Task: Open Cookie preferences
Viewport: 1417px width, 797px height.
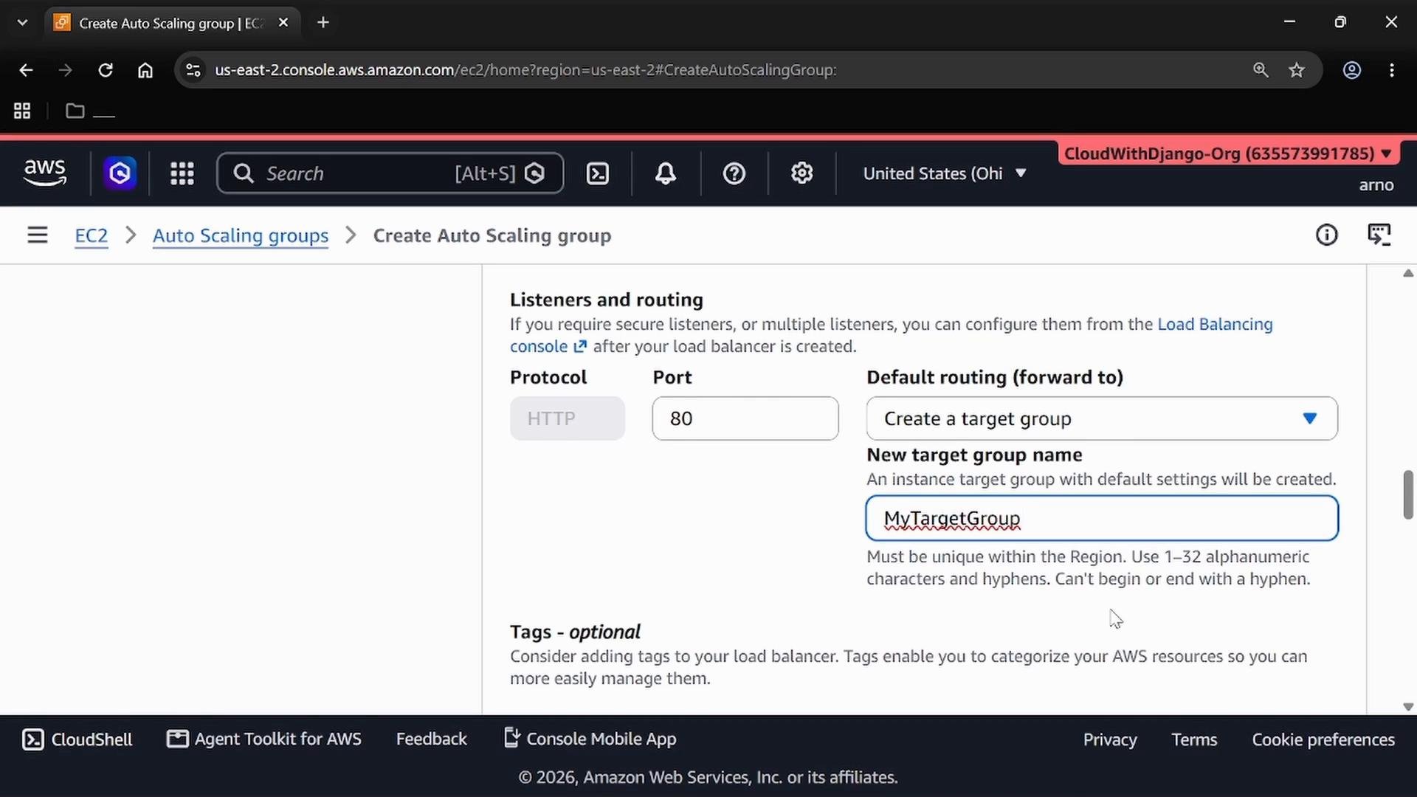Action: tap(1323, 739)
